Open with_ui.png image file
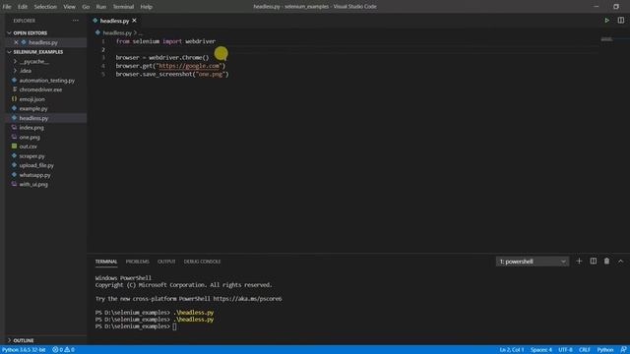 33,184
